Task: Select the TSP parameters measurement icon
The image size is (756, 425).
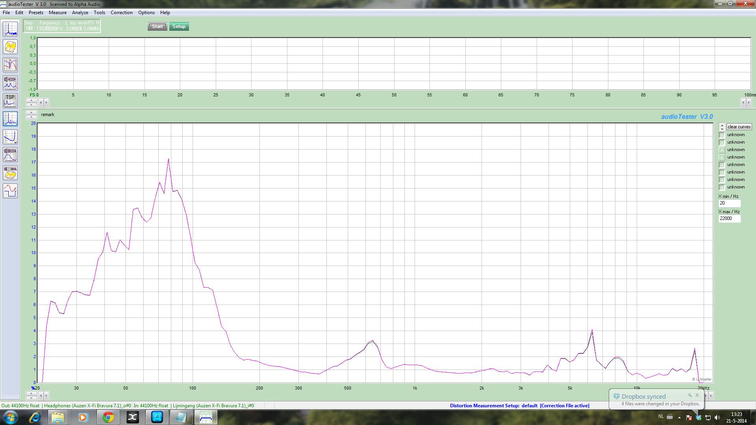Action: pos(10,101)
